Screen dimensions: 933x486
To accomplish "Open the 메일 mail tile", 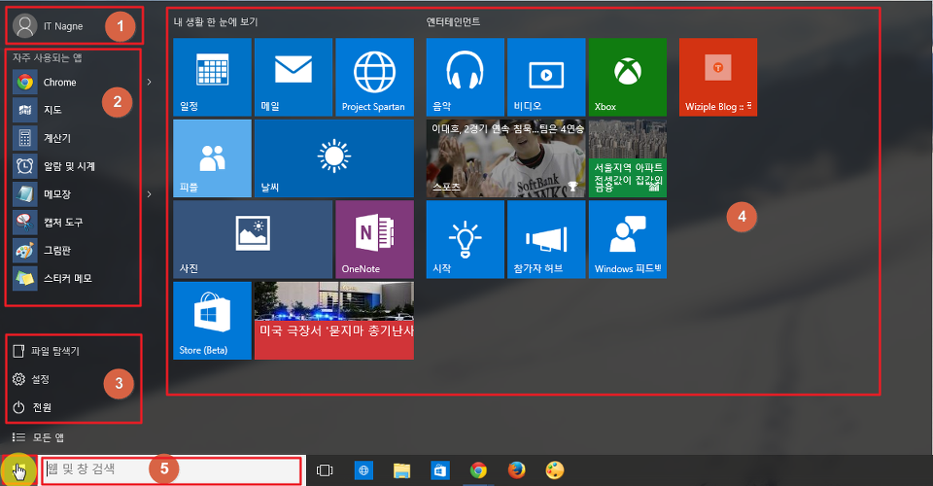I will click(293, 78).
